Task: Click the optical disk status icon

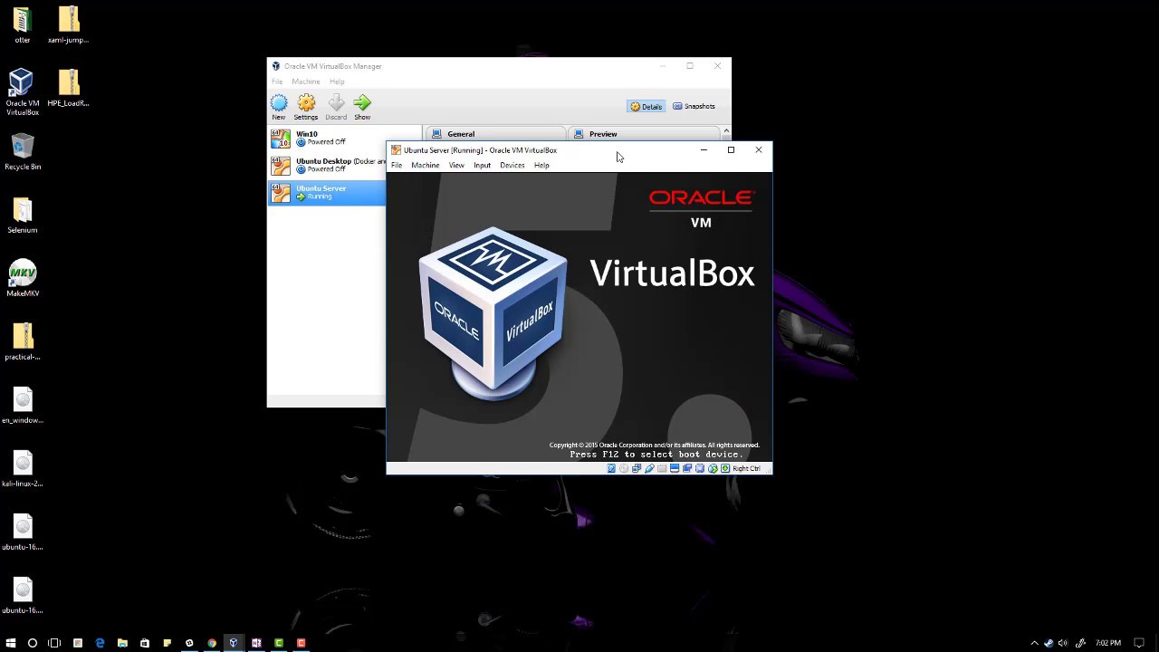Action: (624, 468)
